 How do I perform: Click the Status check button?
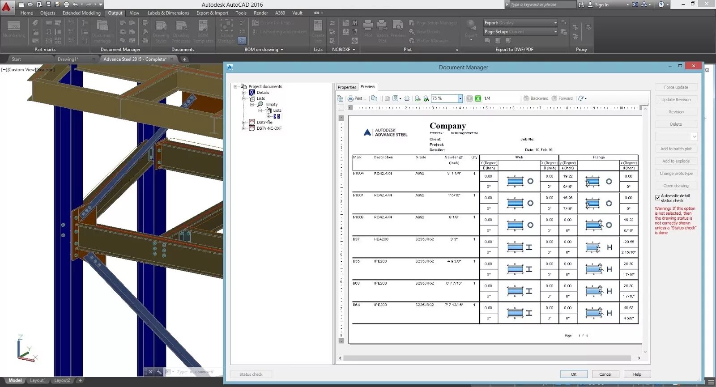(251, 374)
